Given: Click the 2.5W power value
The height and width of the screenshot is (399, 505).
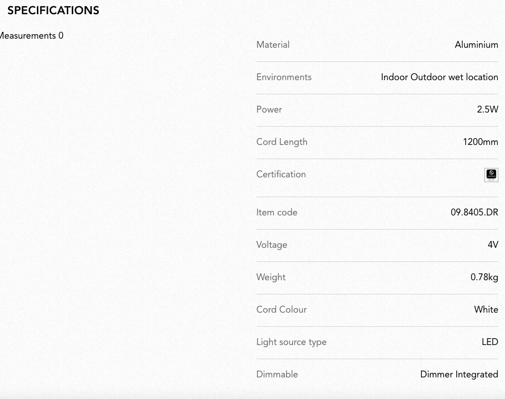Looking at the screenshot, I should coord(487,109).
